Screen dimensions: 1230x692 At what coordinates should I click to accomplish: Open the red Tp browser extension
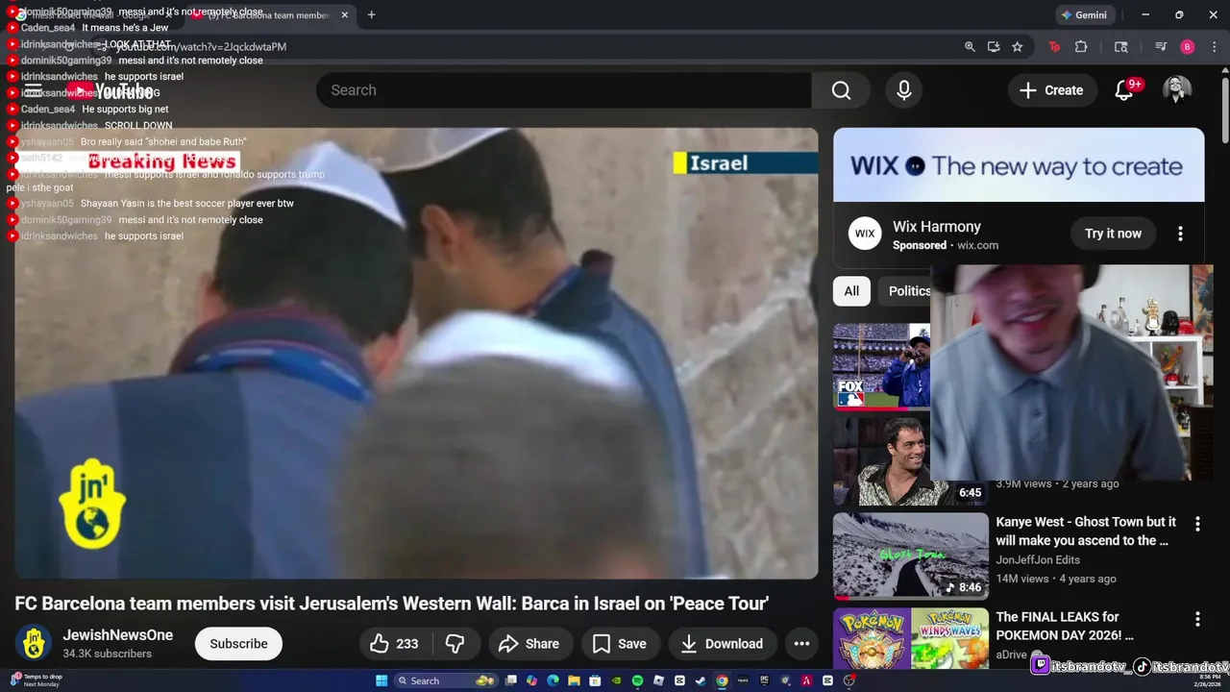point(1054,46)
